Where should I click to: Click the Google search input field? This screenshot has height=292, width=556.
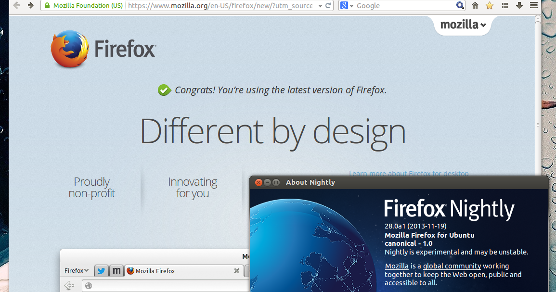click(x=406, y=6)
